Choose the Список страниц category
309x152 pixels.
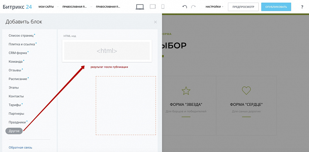pos(21,35)
